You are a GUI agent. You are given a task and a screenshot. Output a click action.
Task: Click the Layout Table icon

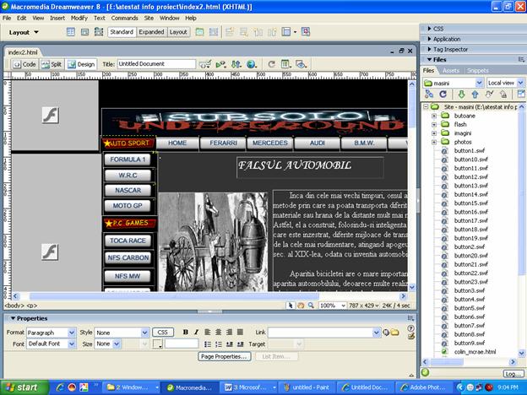click(199, 32)
